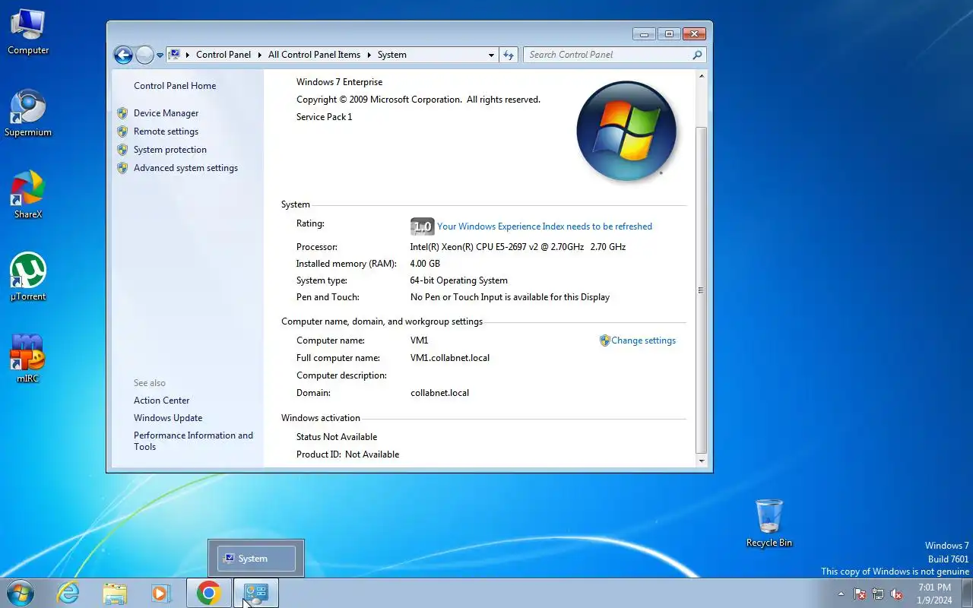Click the scrollbar down arrow
Screen dimensions: 973x608
click(702, 461)
